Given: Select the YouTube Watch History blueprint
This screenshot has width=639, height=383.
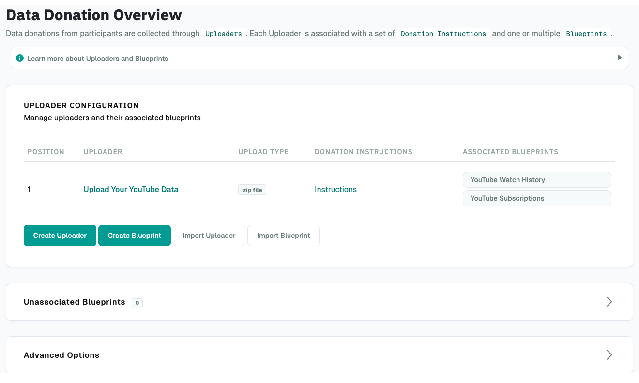Looking at the screenshot, I should point(537,180).
